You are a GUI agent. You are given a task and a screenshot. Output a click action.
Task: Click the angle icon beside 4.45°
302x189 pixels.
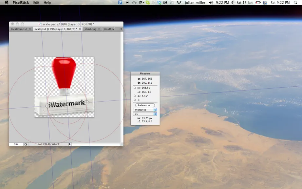pos(139,96)
